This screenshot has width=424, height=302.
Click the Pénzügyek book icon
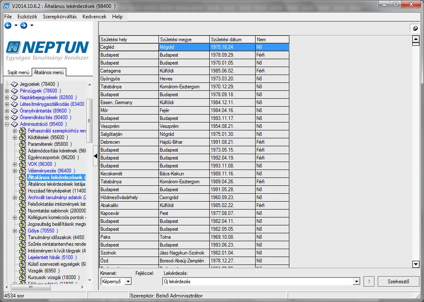(x=15, y=91)
